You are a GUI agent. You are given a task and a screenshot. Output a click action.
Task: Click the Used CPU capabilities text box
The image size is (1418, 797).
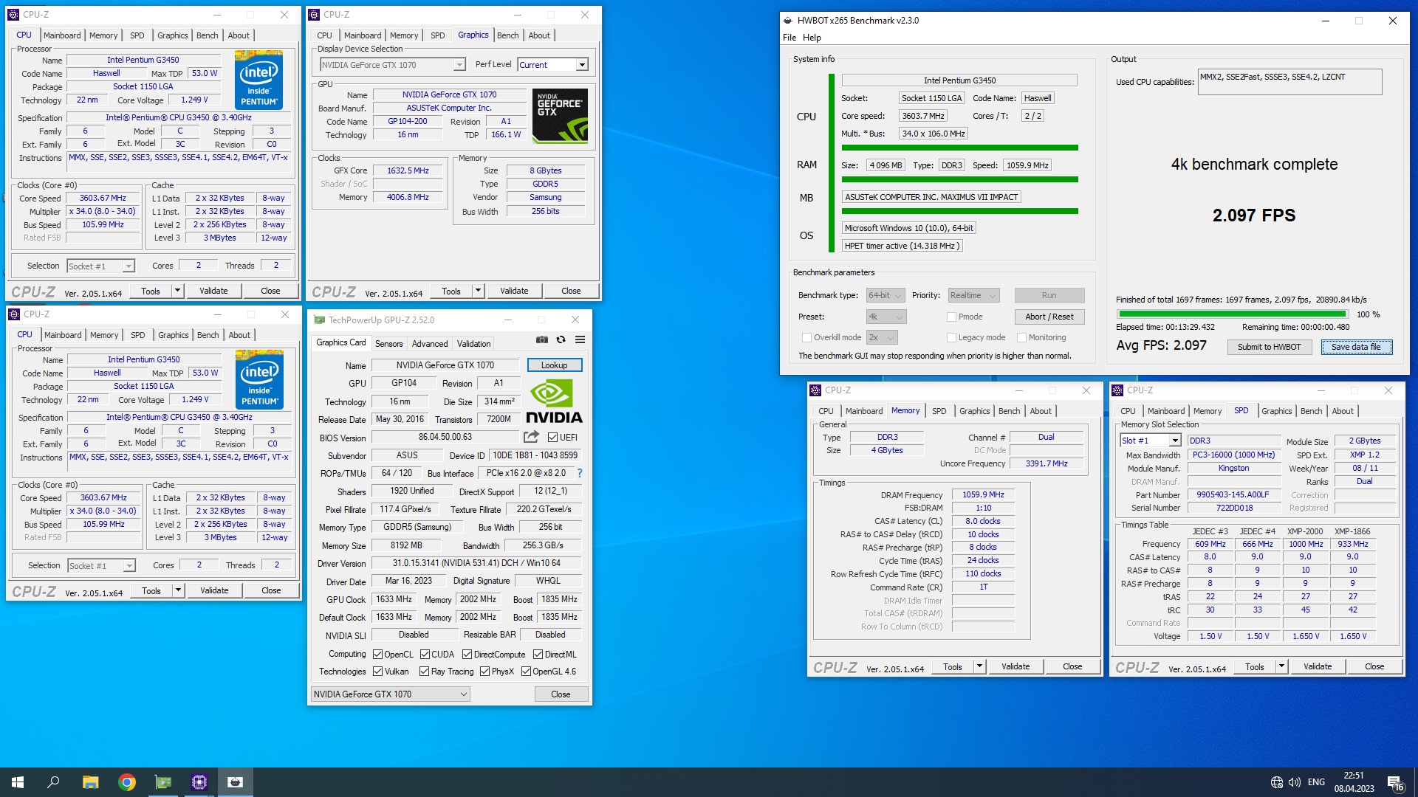tap(1289, 82)
